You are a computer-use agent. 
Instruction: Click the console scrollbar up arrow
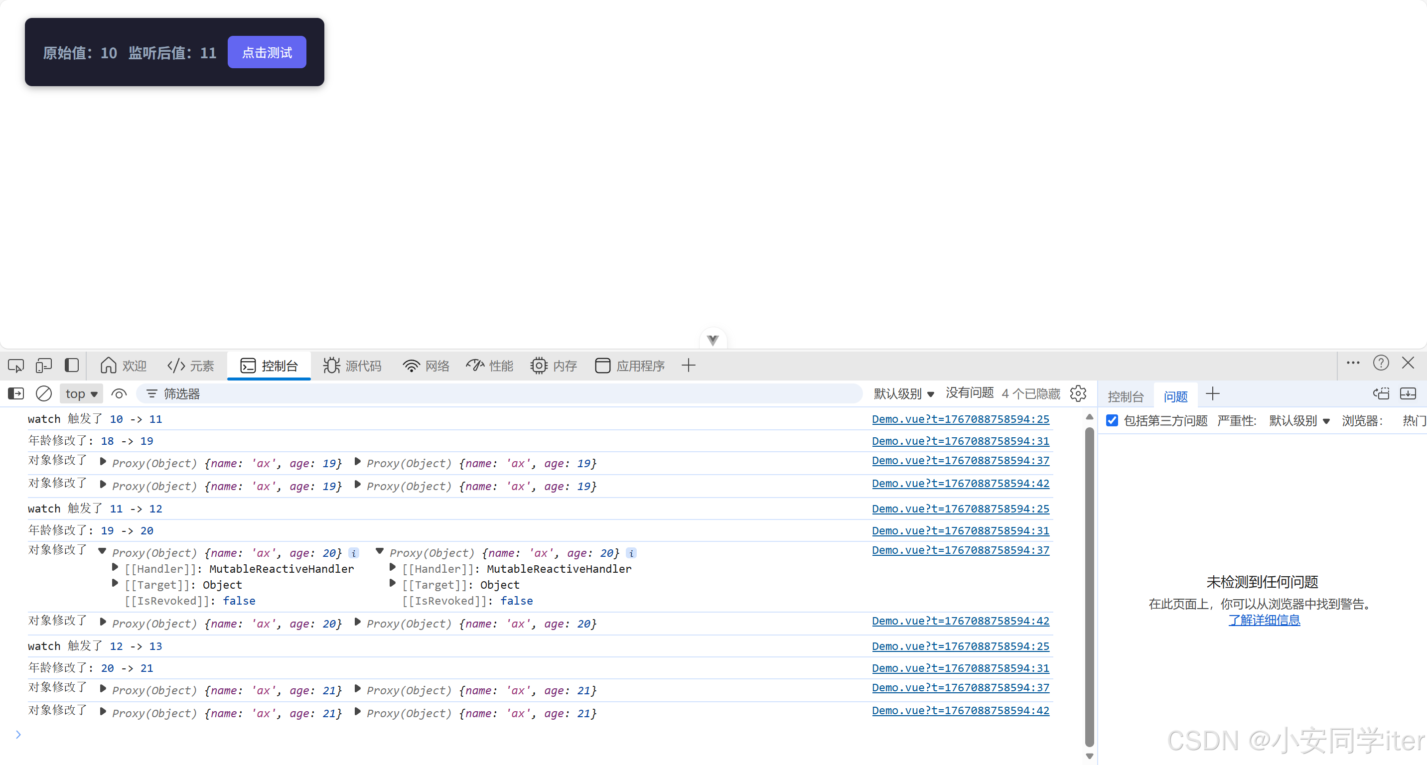click(x=1089, y=417)
